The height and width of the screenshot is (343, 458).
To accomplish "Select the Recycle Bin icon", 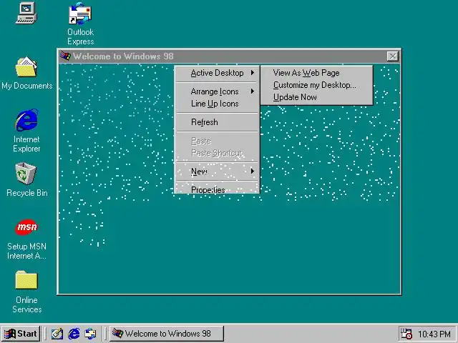I will [x=26, y=180].
